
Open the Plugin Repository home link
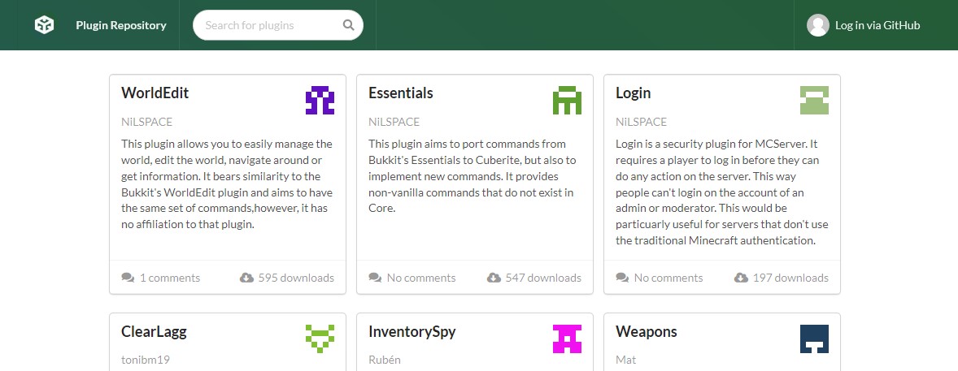coord(120,25)
